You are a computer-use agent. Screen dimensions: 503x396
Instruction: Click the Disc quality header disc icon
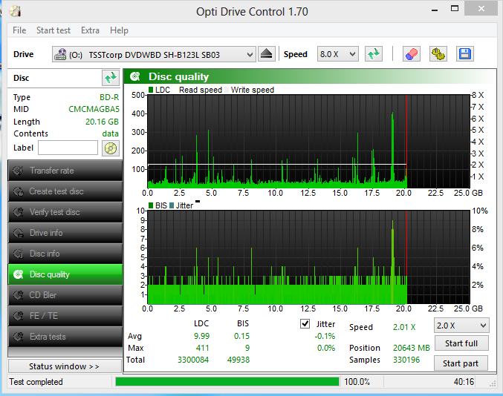click(x=135, y=76)
